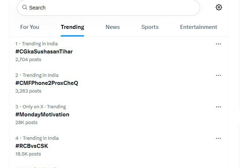This screenshot has height=168, width=240.
Task: Click the 2,704 posts count
Action: (28, 60)
